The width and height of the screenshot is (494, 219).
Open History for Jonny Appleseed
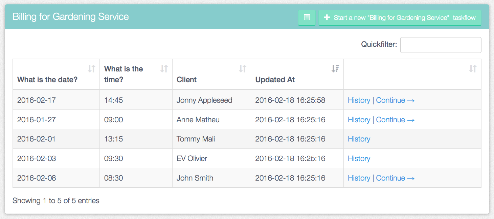coord(359,100)
